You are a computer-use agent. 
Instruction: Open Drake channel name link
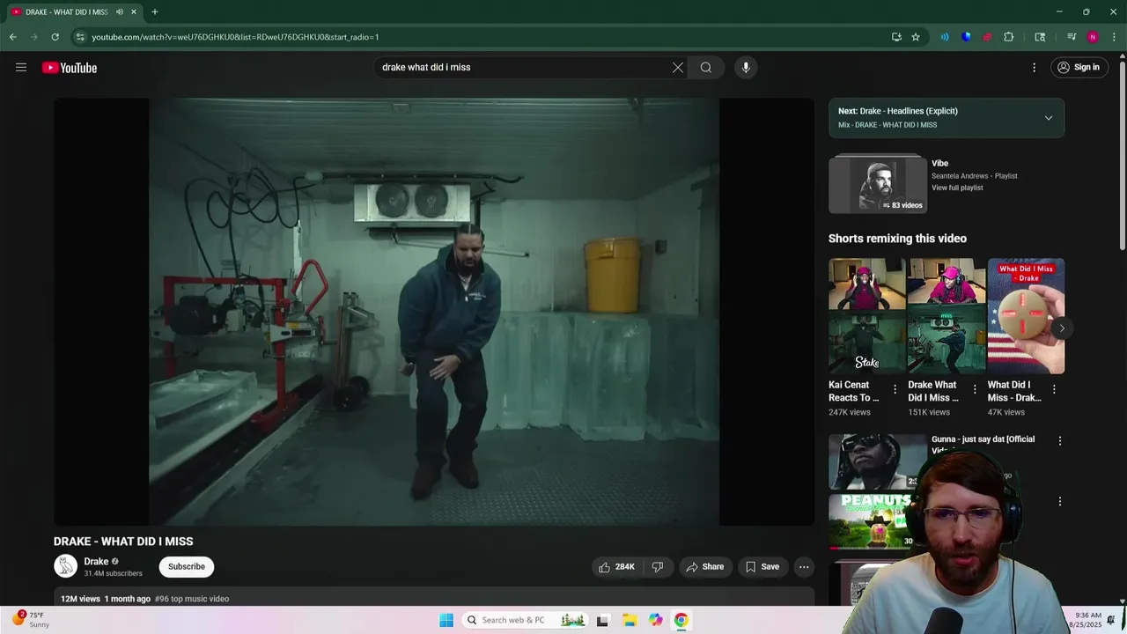[x=96, y=562]
